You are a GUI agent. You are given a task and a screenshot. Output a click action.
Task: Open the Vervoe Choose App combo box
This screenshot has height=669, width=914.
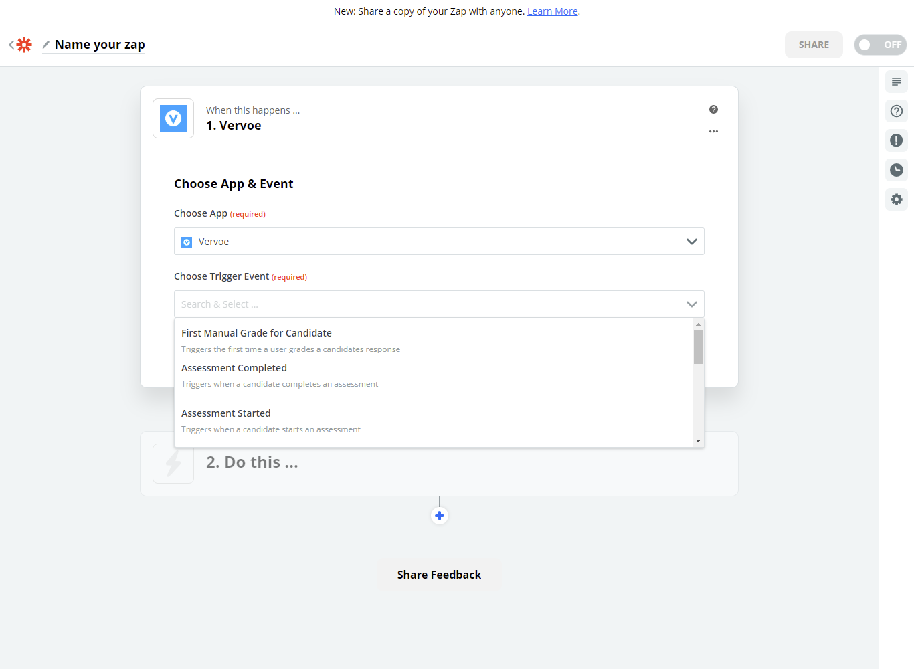point(439,242)
